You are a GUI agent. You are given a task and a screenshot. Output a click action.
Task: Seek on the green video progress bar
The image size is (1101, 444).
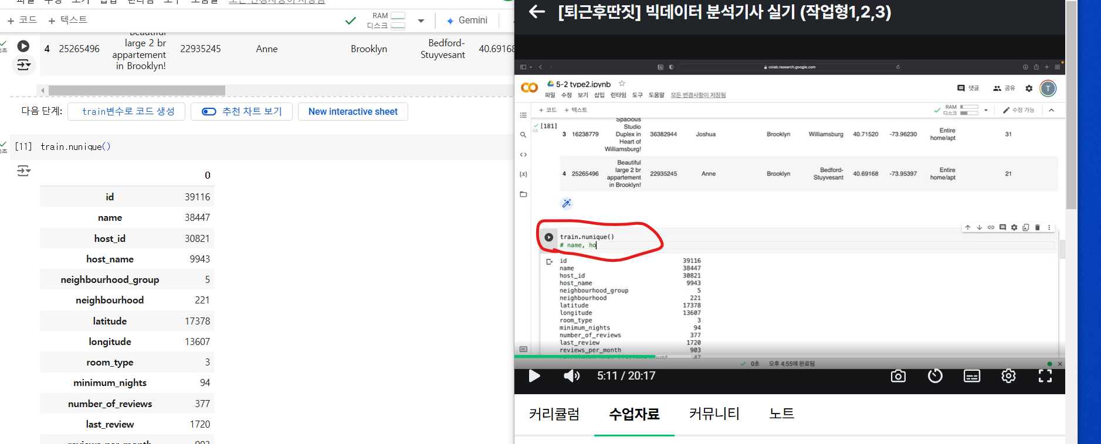[584, 356]
